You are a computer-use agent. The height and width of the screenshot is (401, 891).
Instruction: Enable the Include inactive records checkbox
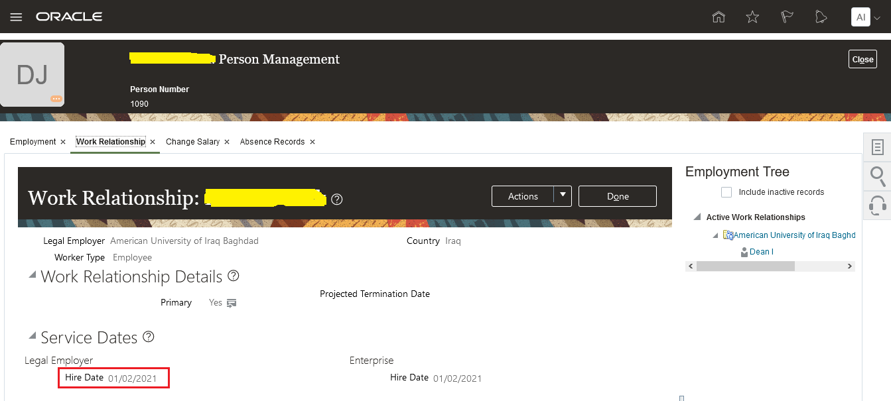click(726, 192)
